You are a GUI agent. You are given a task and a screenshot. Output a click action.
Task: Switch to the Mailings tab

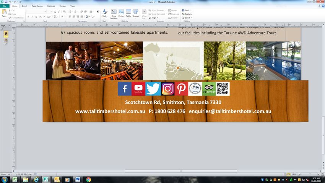[x=51, y=6]
